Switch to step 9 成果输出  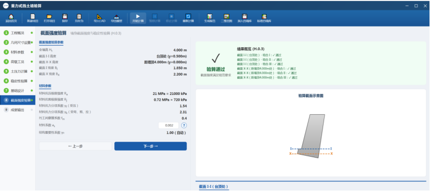18,110
